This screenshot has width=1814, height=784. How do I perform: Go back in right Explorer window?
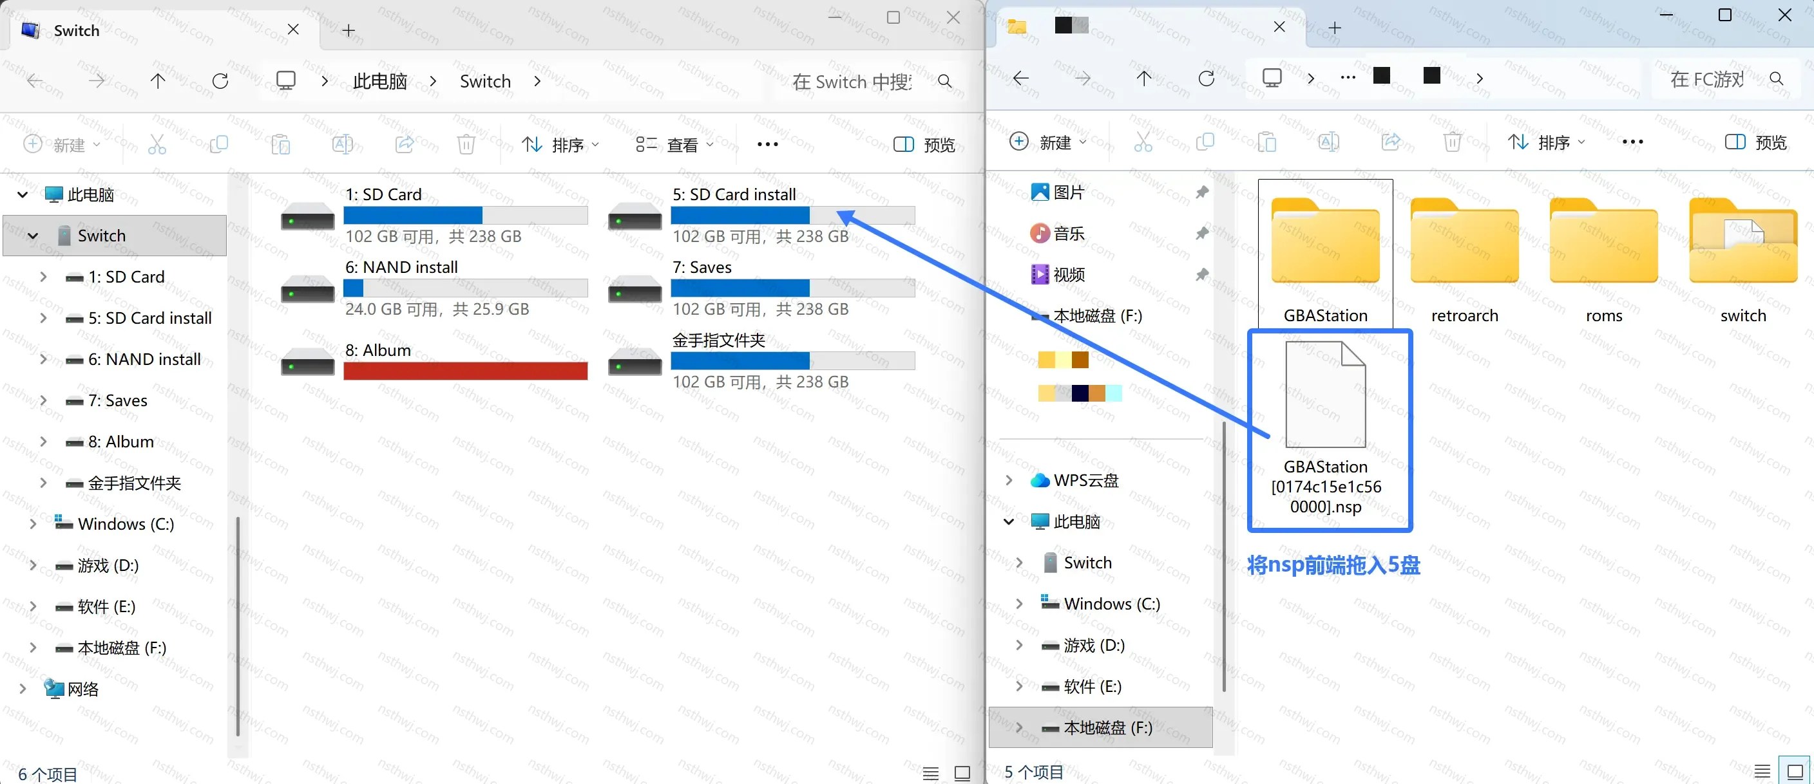click(x=1020, y=78)
